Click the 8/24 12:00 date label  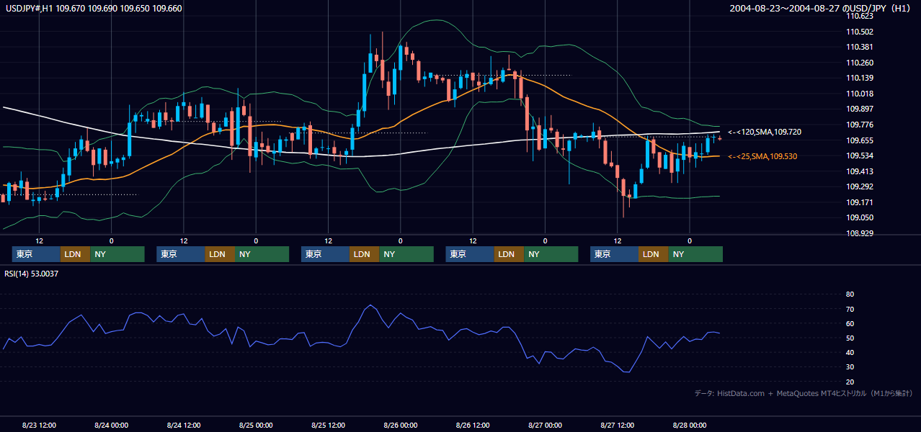(x=184, y=425)
